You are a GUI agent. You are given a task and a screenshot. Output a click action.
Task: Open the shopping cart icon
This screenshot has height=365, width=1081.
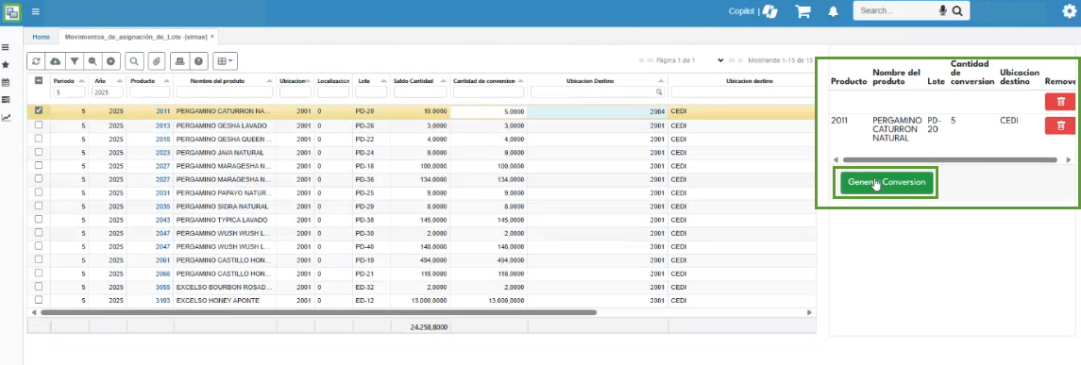click(x=802, y=11)
